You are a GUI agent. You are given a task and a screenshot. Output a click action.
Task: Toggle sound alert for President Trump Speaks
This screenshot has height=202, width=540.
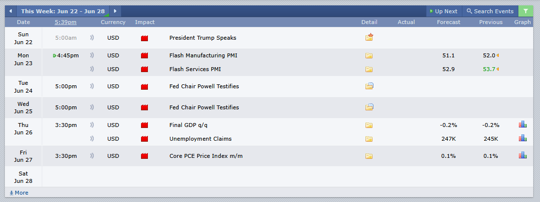tap(92, 38)
